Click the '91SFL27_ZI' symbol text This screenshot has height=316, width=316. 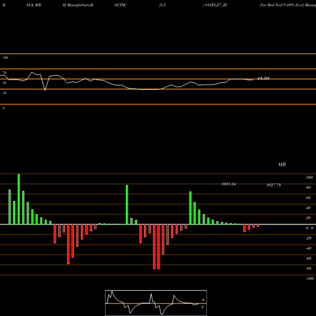pos(216,5)
